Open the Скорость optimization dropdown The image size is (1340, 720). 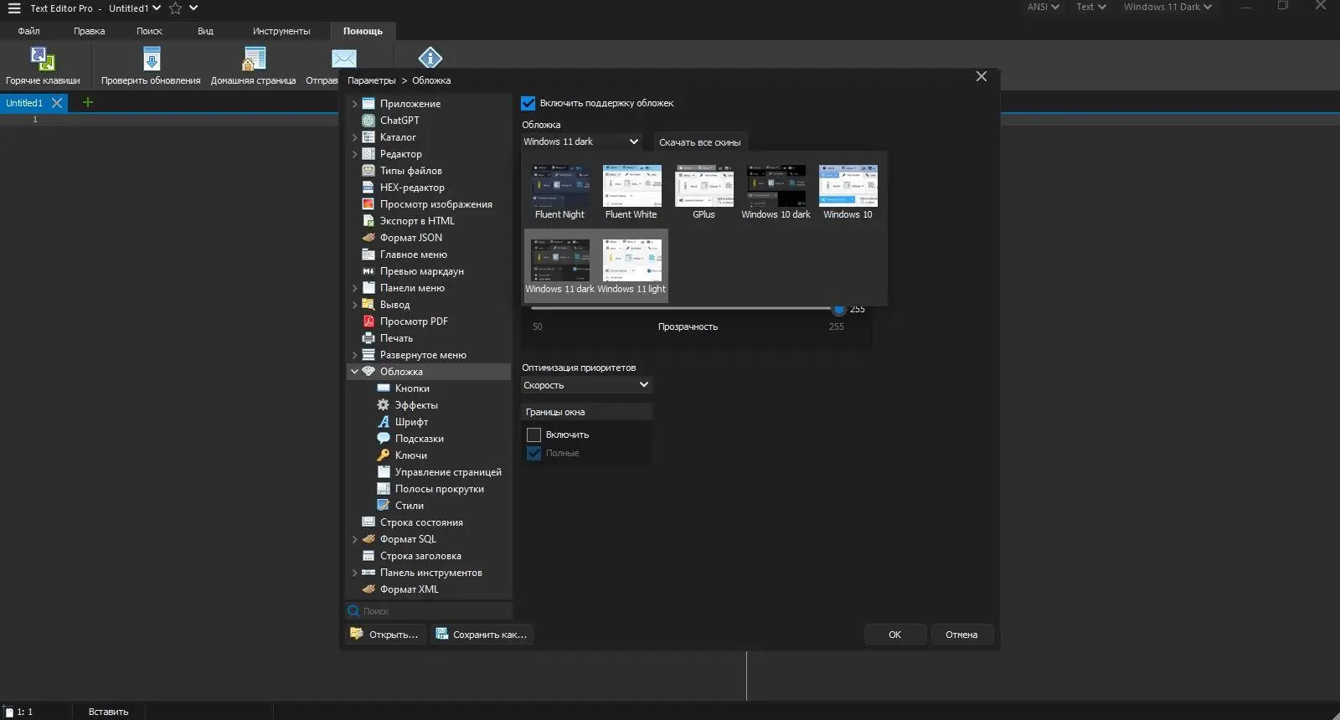pyautogui.click(x=586, y=385)
